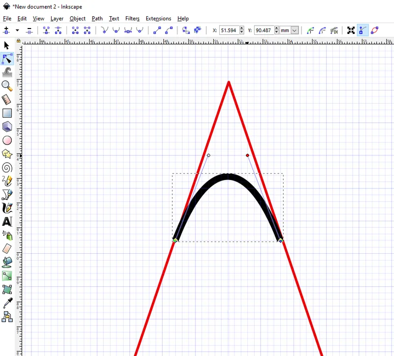
Task: Make selected nodes corner
Action: coord(104,30)
